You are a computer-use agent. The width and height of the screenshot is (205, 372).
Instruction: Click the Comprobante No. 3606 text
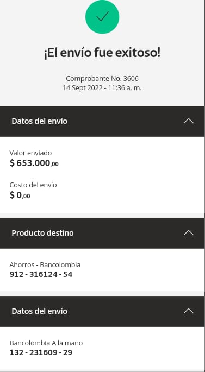[x=102, y=79]
